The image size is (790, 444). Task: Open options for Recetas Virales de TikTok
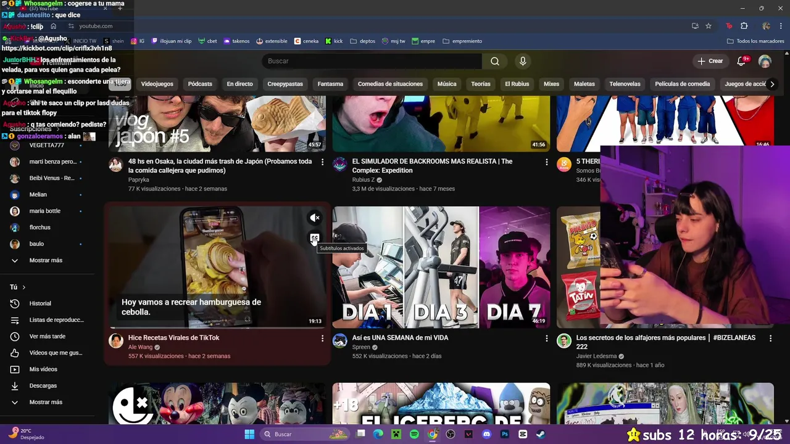pyautogui.click(x=322, y=338)
